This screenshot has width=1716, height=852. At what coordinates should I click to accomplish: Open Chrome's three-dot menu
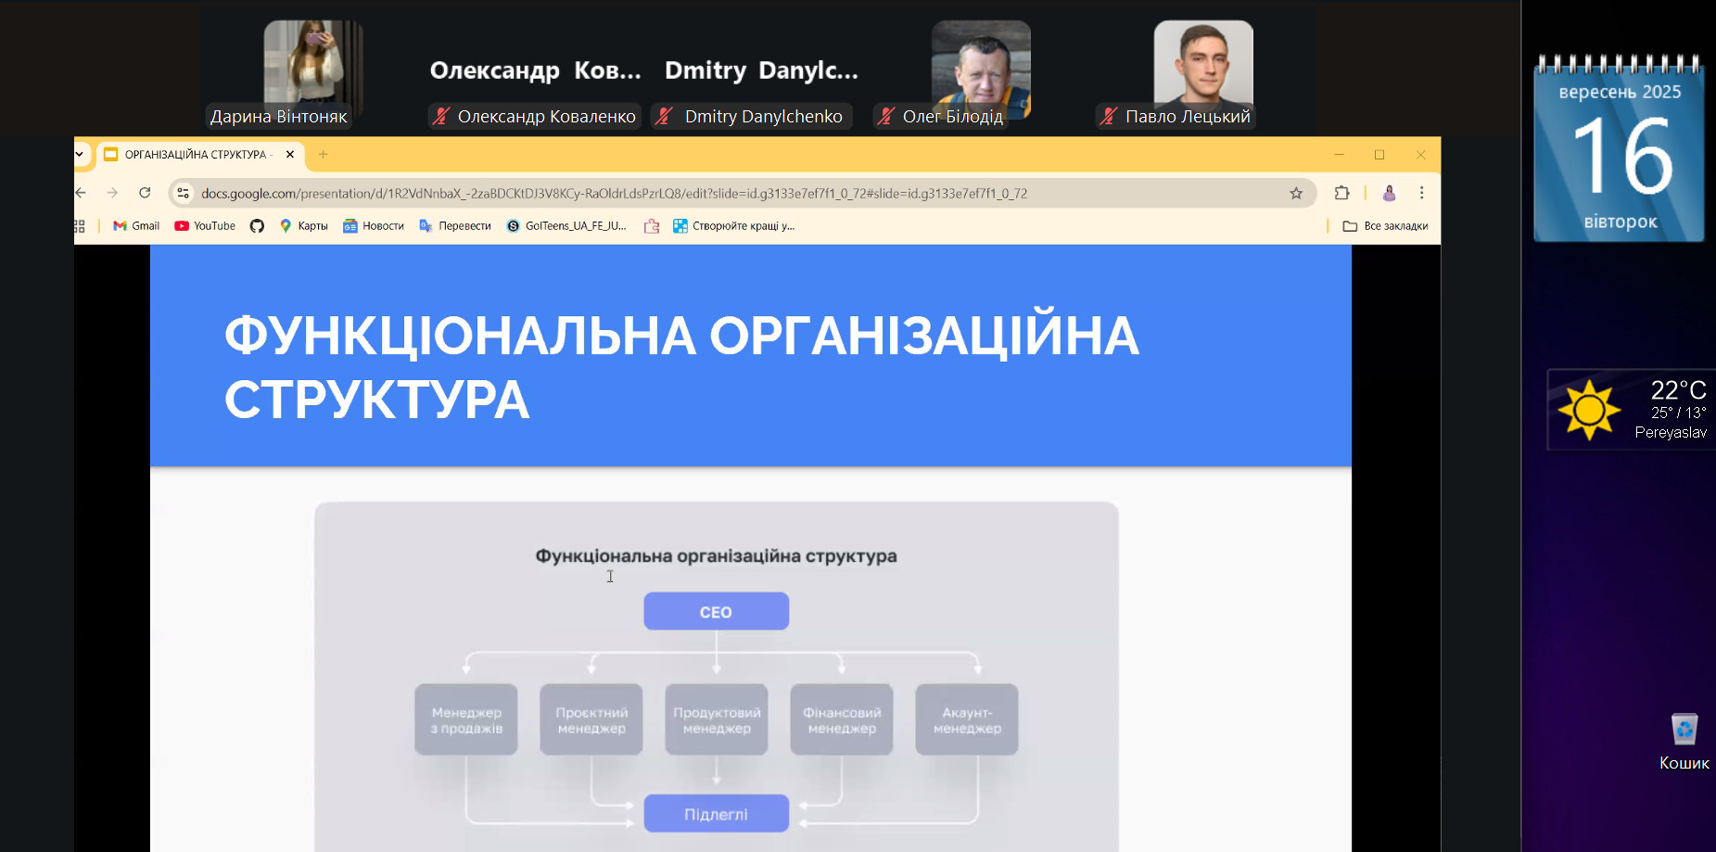[1421, 193]
